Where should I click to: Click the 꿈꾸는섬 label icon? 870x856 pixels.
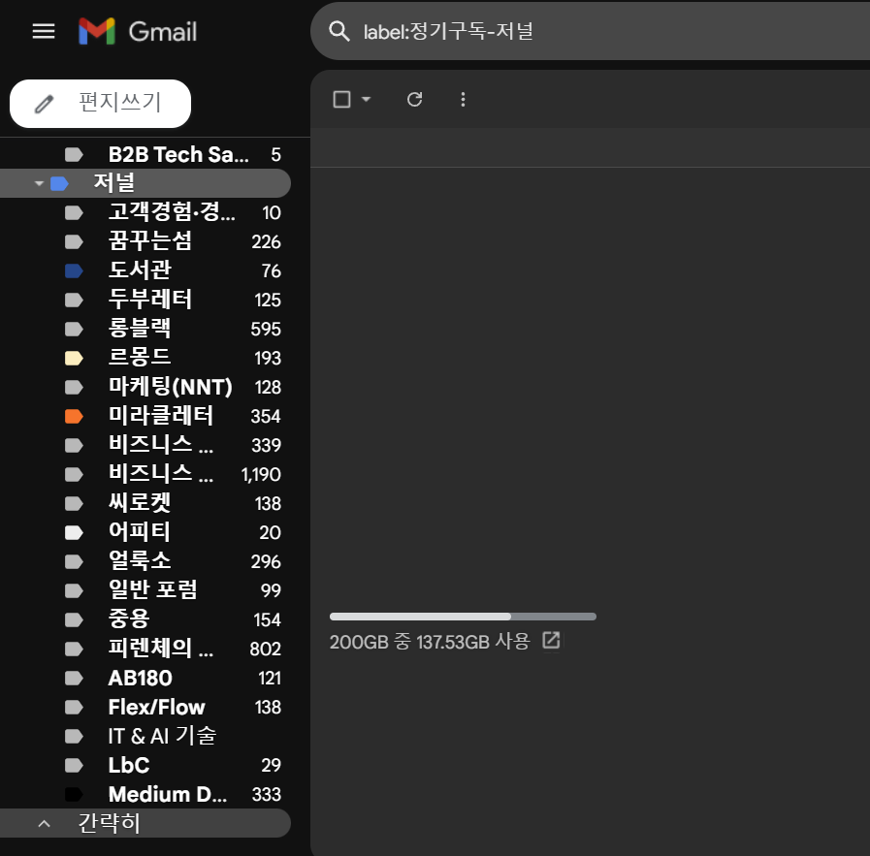tap(74, 241)
